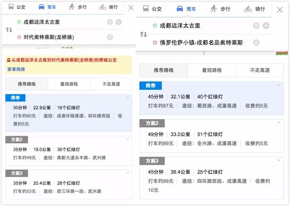Expand the 30分钟 recommended route arrow
Viewport: 290px width, 206px height.
click(128, 98)
